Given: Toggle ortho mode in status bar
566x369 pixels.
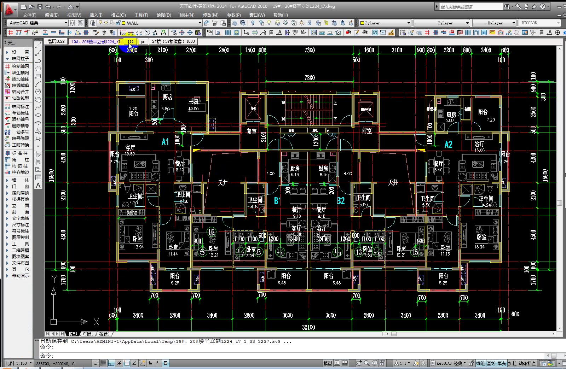Looking at the screenshot, I should pos(111,363).
